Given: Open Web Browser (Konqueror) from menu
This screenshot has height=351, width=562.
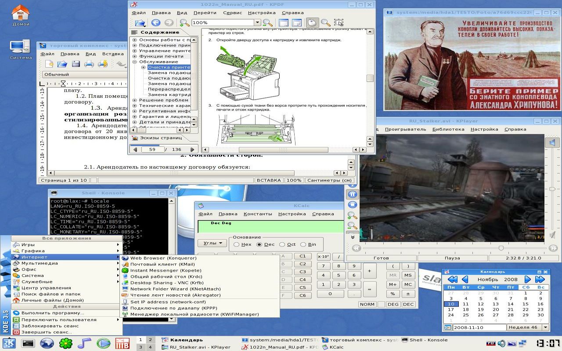Looking at the screenshot, I should [x=163, y=258].
